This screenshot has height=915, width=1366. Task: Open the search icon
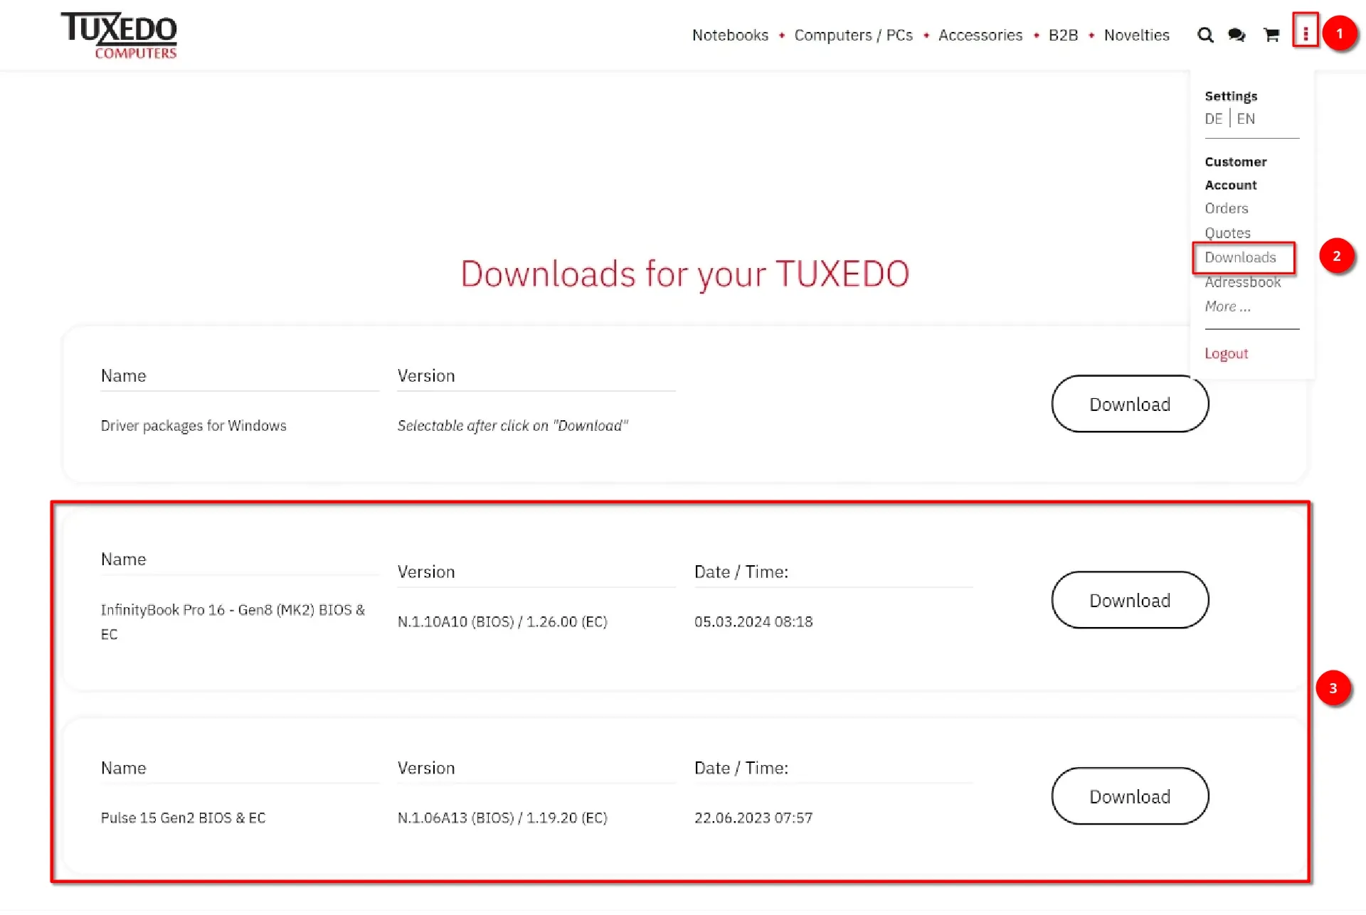pos(1204,35)
